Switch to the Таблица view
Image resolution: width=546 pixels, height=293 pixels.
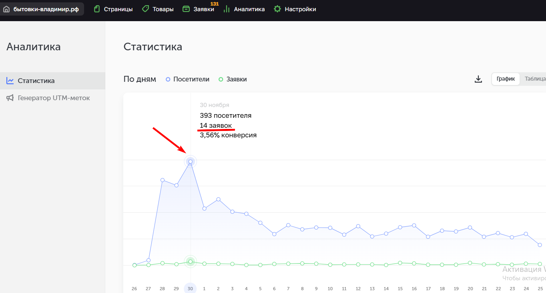[x=535, y=79]
